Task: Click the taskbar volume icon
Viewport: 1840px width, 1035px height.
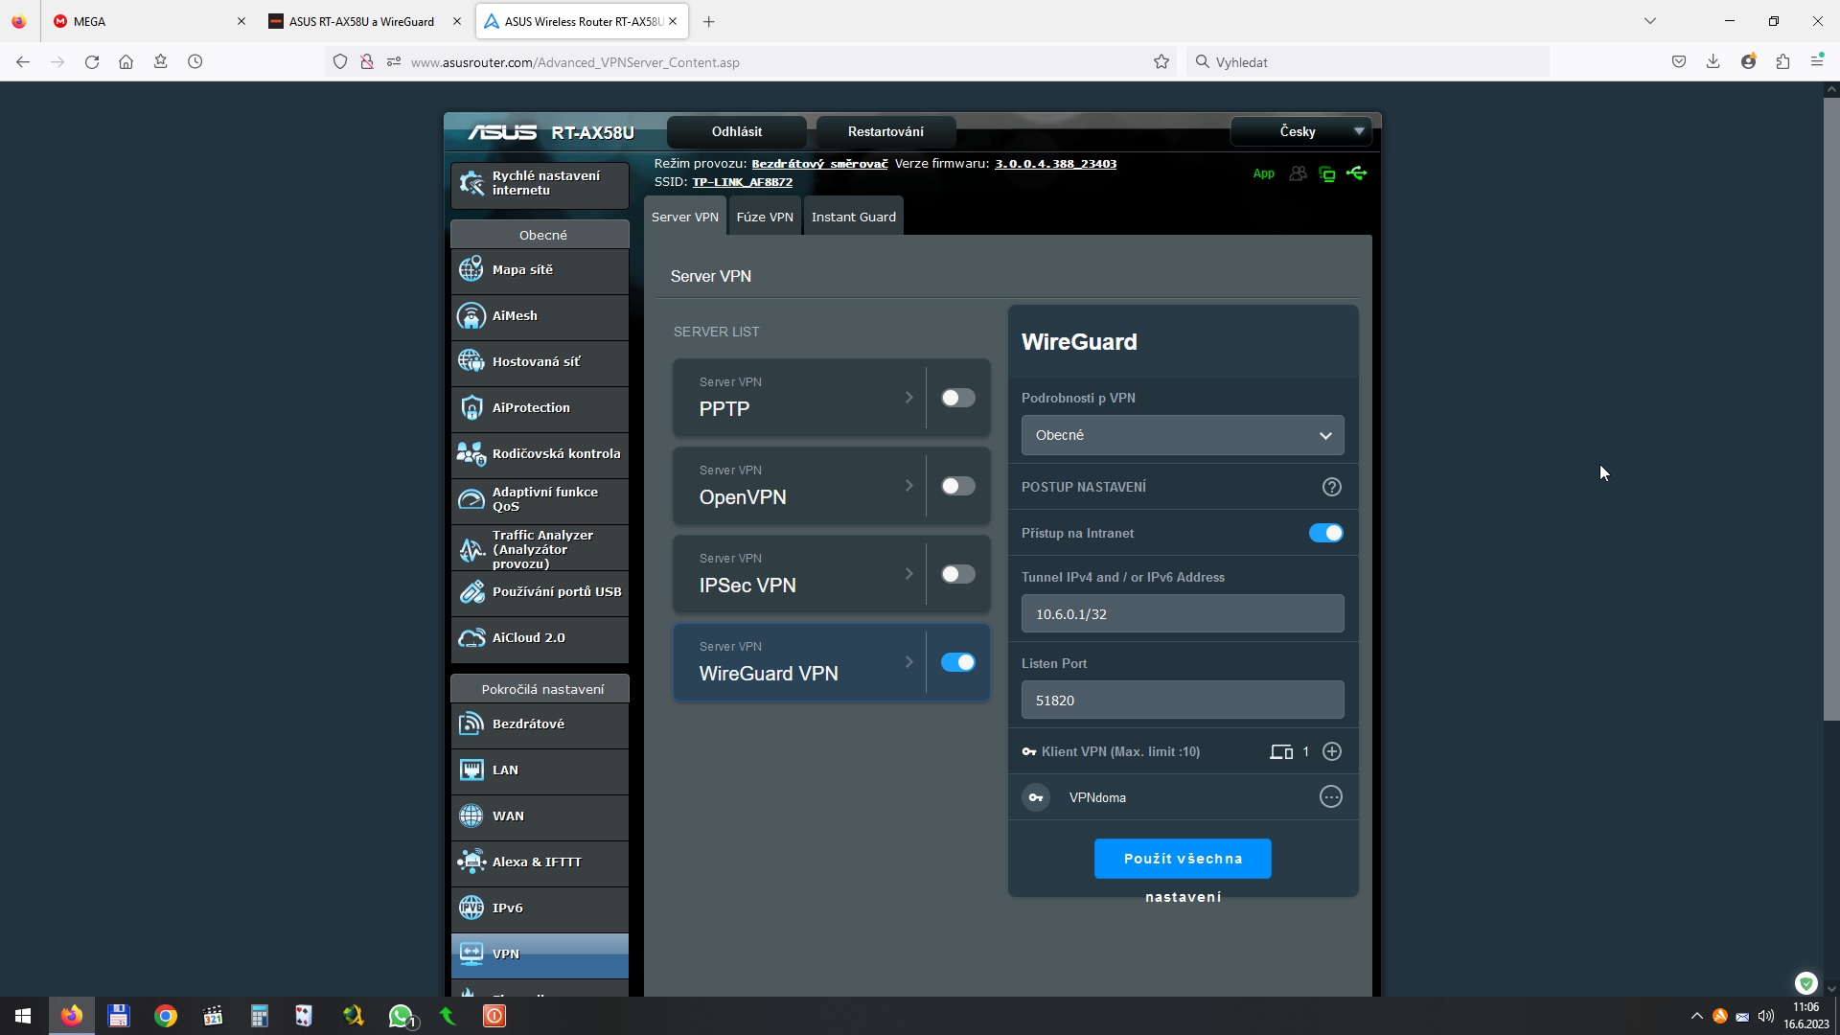Action: pyautogui.click(x=1765, y=1016)
